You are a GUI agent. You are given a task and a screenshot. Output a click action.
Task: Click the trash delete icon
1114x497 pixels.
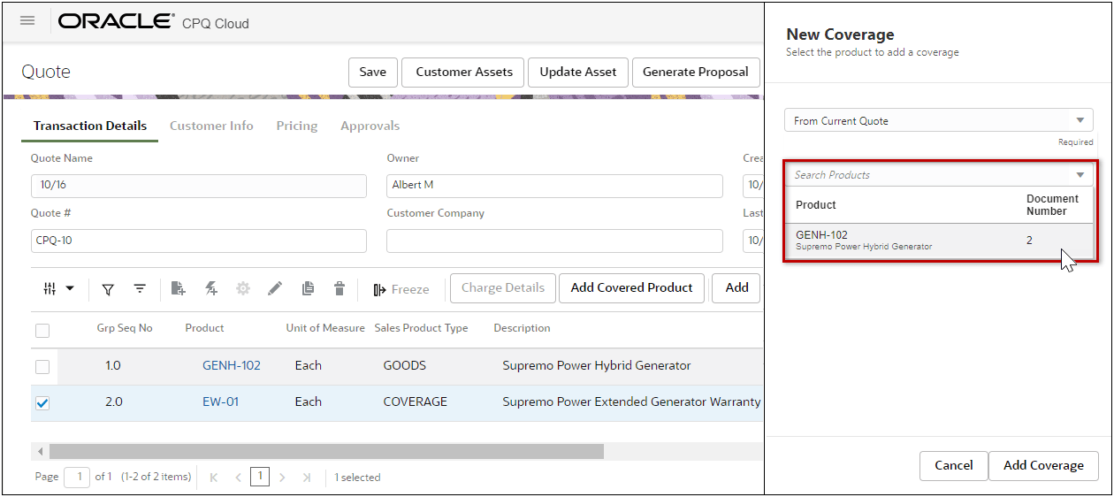click(340, 288)
